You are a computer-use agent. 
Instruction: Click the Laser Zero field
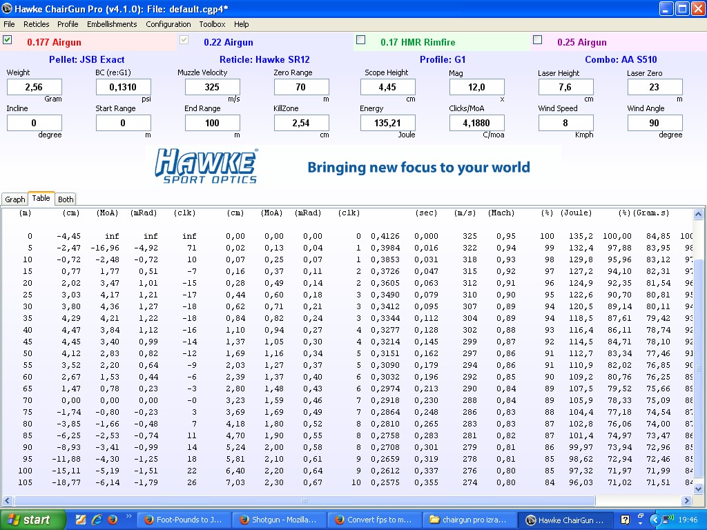[655, 87]
